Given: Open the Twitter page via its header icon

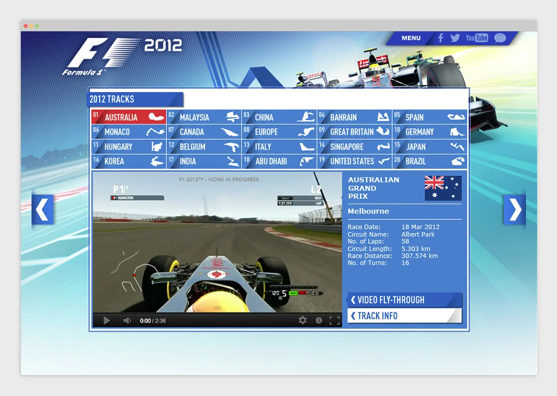Looking at the screenshot, I should click(455, 38).
